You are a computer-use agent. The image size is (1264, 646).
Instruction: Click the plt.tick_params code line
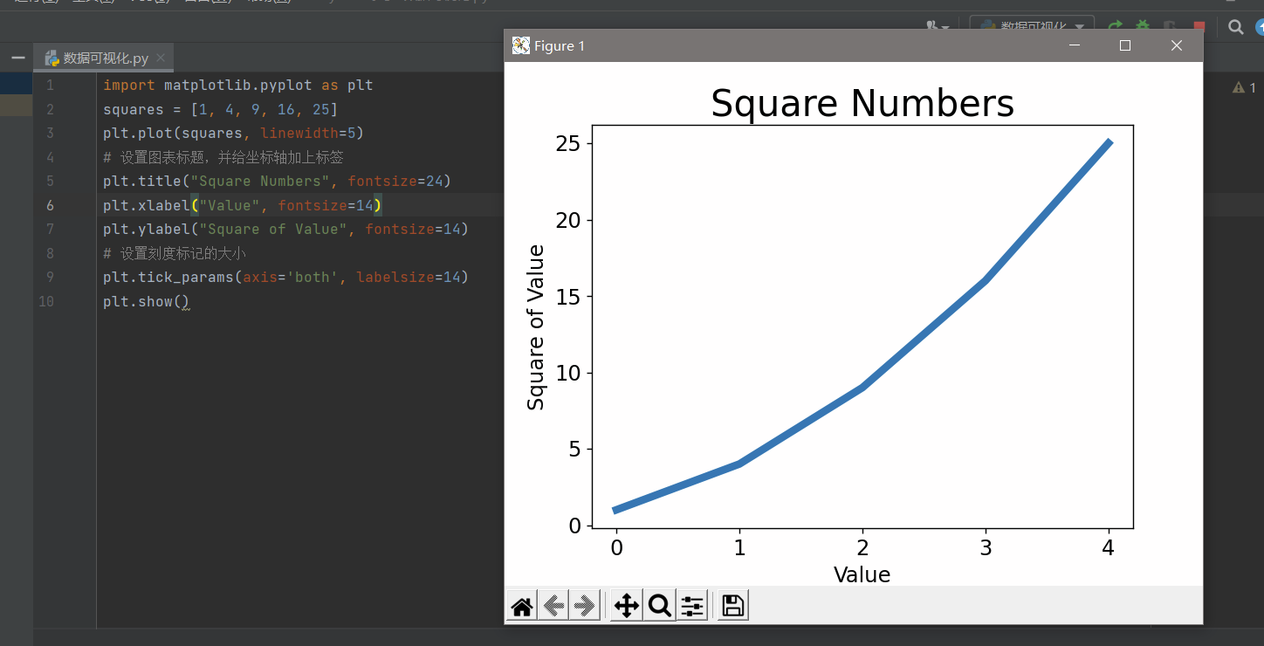tap(285, 277)
